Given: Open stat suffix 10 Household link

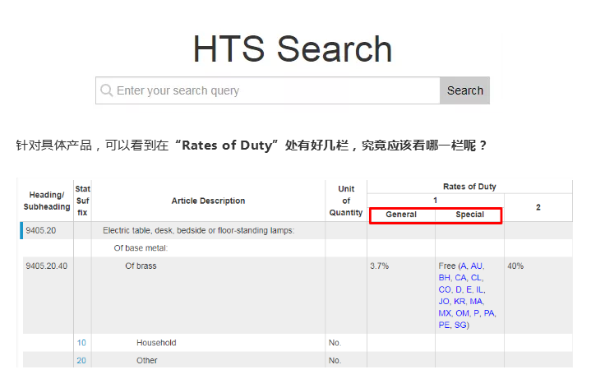Looking at the screenshot, I should pyautogui.click(x=81, y=343).
